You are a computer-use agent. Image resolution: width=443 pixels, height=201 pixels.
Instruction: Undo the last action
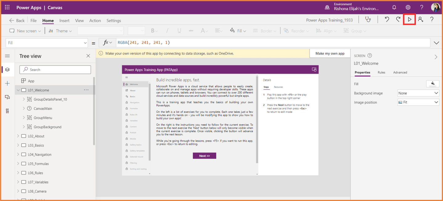click(387, 19)
